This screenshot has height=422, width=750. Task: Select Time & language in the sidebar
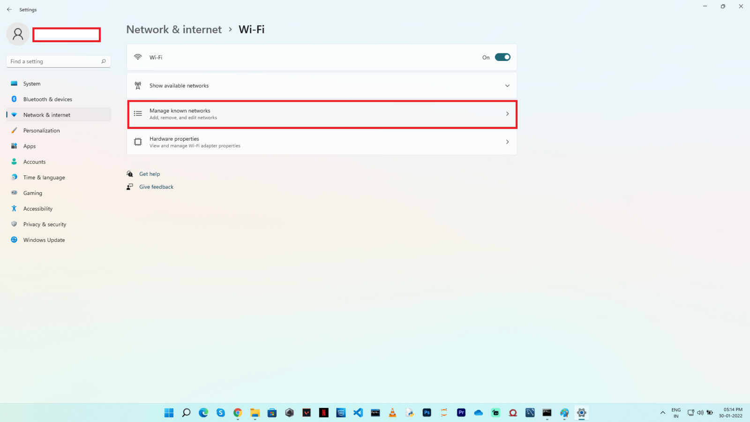(x=14, y=177)
